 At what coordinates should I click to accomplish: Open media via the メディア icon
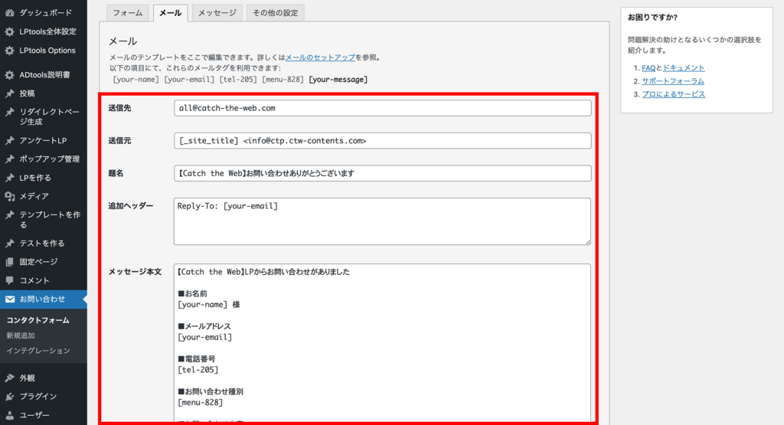[9, 196]
